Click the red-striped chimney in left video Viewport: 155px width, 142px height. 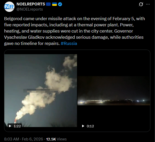[x=15, y=121]
